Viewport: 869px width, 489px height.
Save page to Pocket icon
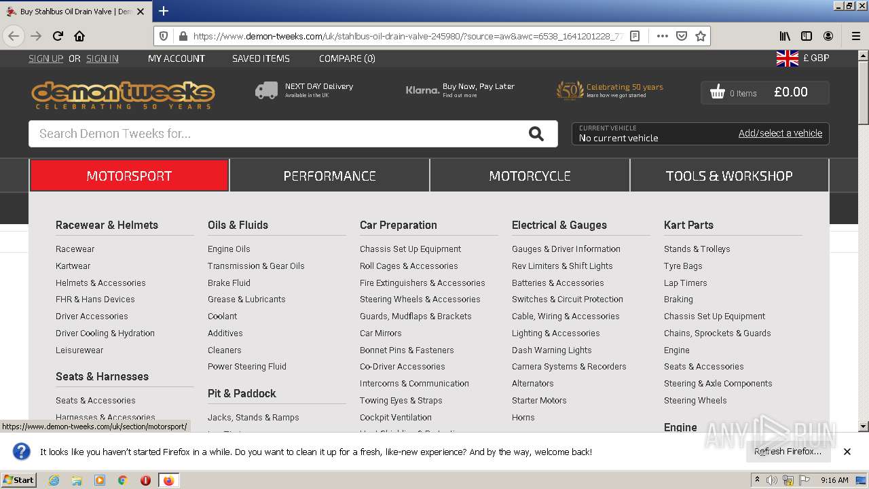pos(682,36)
